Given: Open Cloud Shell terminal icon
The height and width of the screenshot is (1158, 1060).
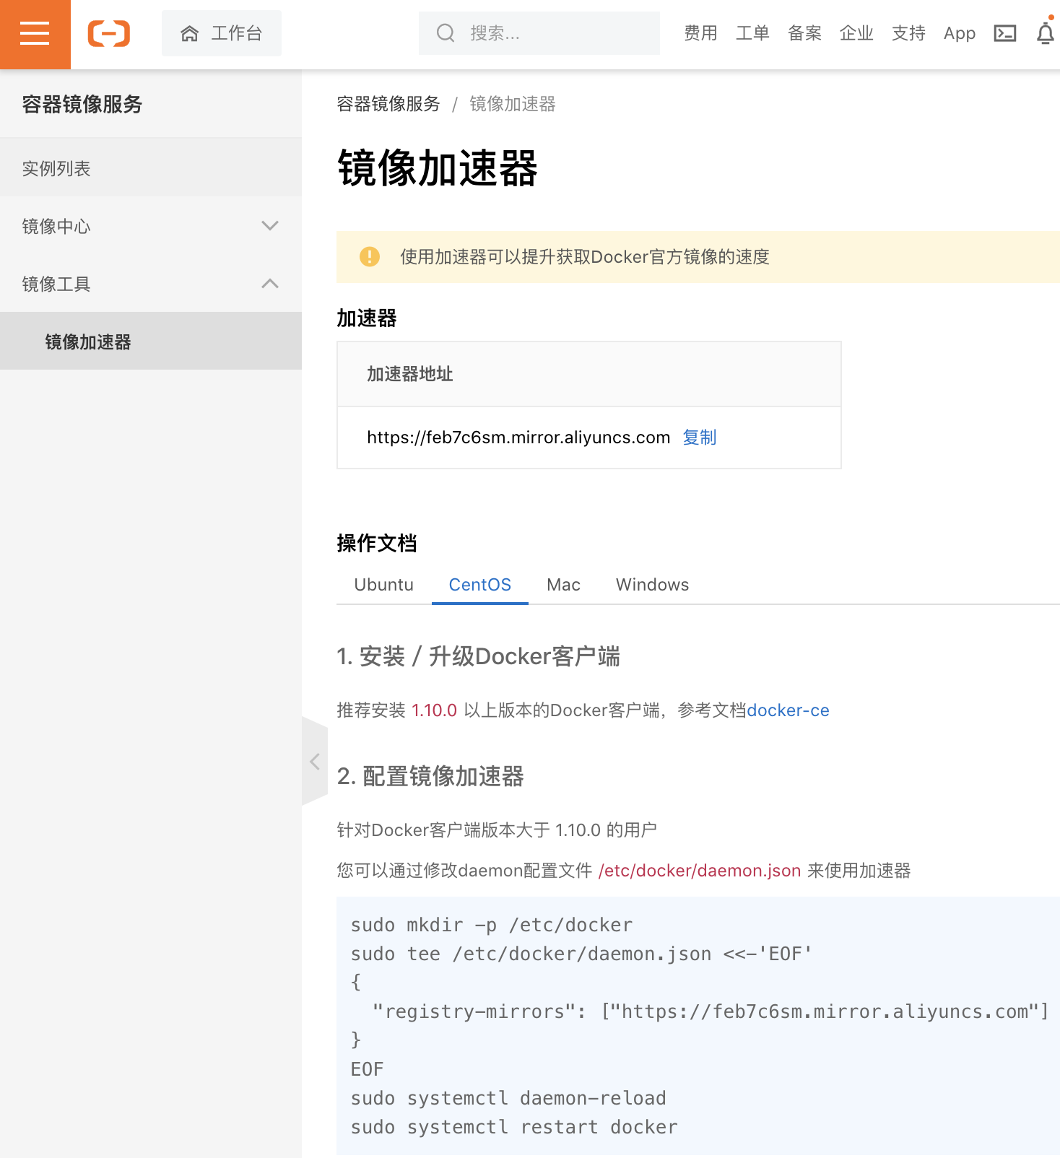Looking at the screenshot, I should (1005, 33).
